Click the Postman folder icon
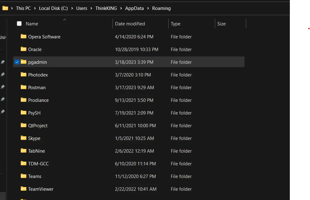 pyautogui.click(x=24, y=87)
